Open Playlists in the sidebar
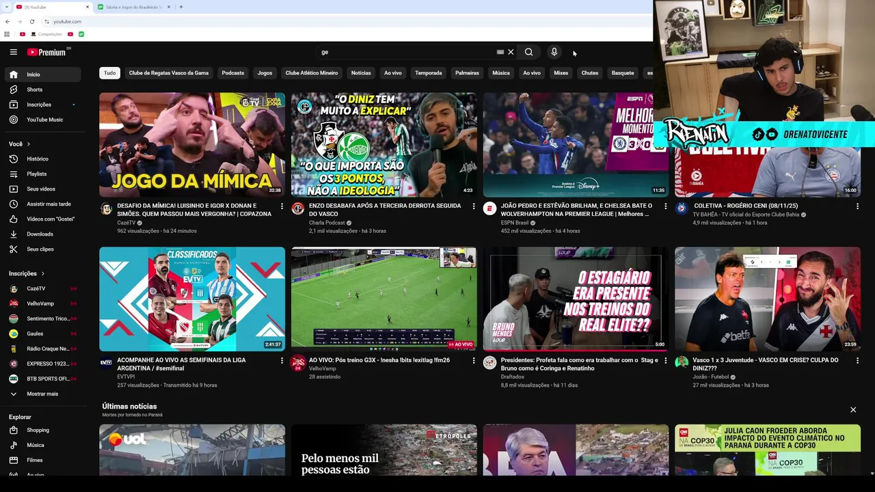The image size is (875, 492). (43, 174)
